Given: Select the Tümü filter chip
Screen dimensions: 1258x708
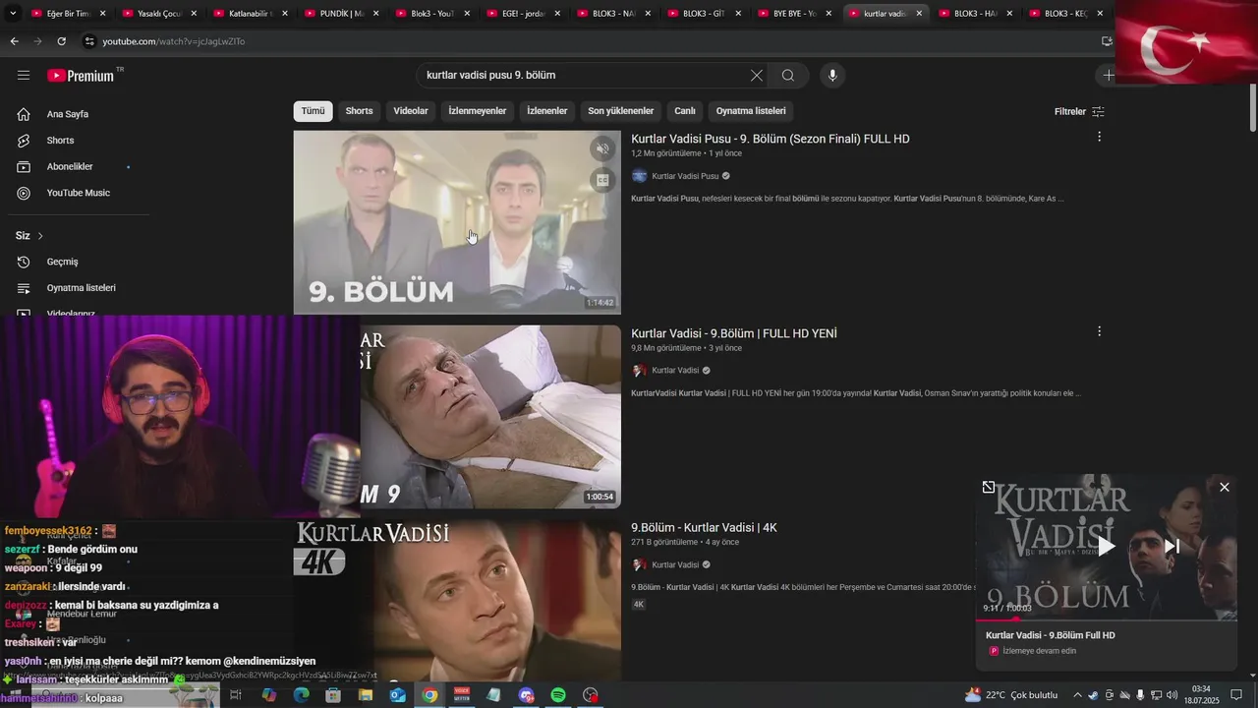Looking at the screenshot, I should tap(313, 111).
